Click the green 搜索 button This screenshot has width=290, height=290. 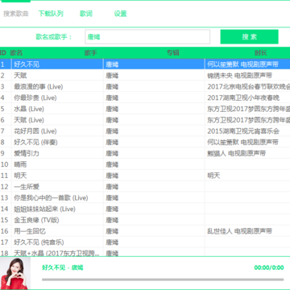249,37
